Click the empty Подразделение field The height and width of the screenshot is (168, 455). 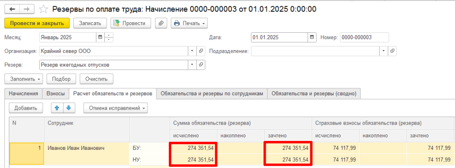click(x=315, y=51)
